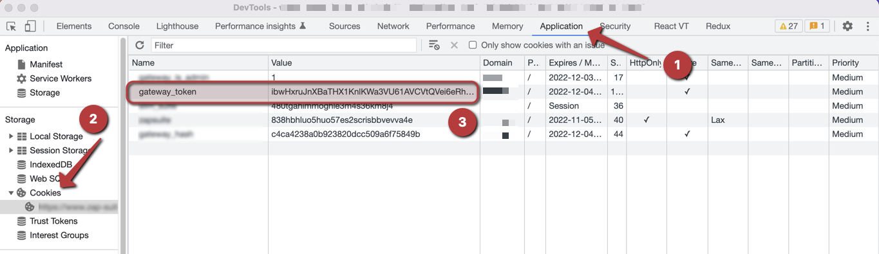
Task: Select the gateway_token cookie row
Action: (x=504, y=92)
